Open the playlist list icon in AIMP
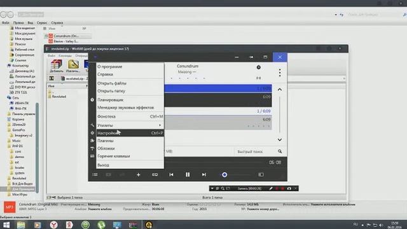 pyautogui.click(x=95, y=175)
